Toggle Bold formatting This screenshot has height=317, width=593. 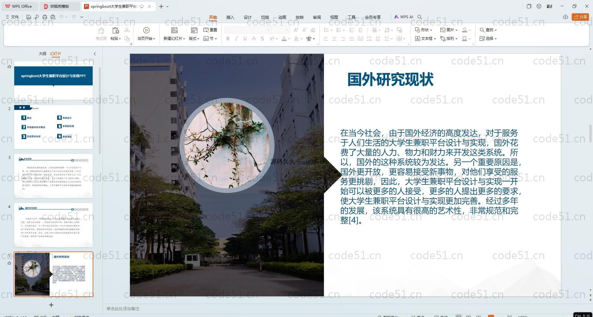pyautogui.click(x=228, y=39)
